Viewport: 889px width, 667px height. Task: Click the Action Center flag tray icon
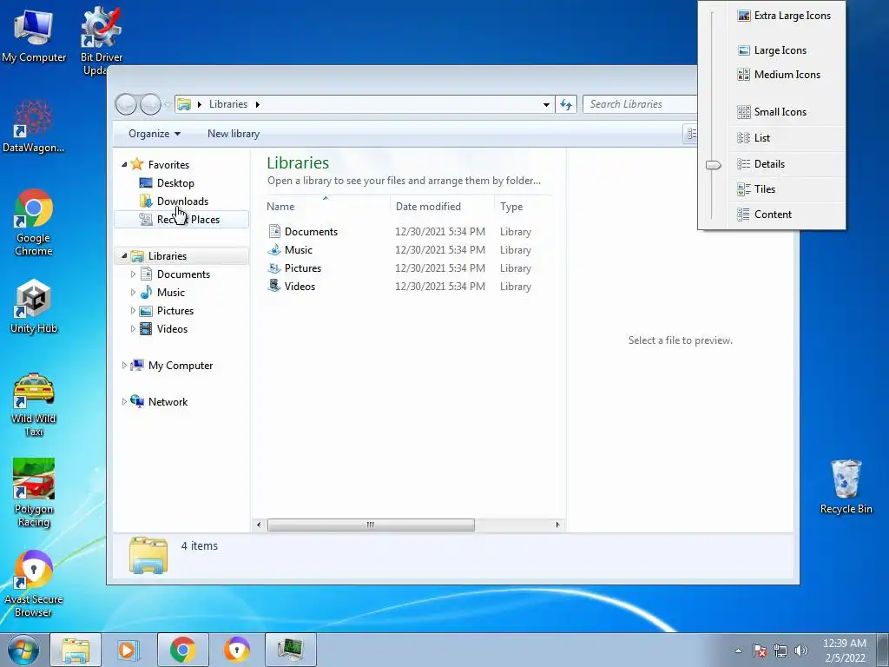[x=760, y=650]
